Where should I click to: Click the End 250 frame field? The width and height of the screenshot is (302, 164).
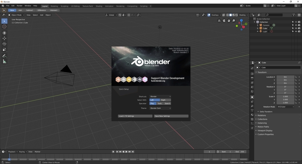click(239, 152)
